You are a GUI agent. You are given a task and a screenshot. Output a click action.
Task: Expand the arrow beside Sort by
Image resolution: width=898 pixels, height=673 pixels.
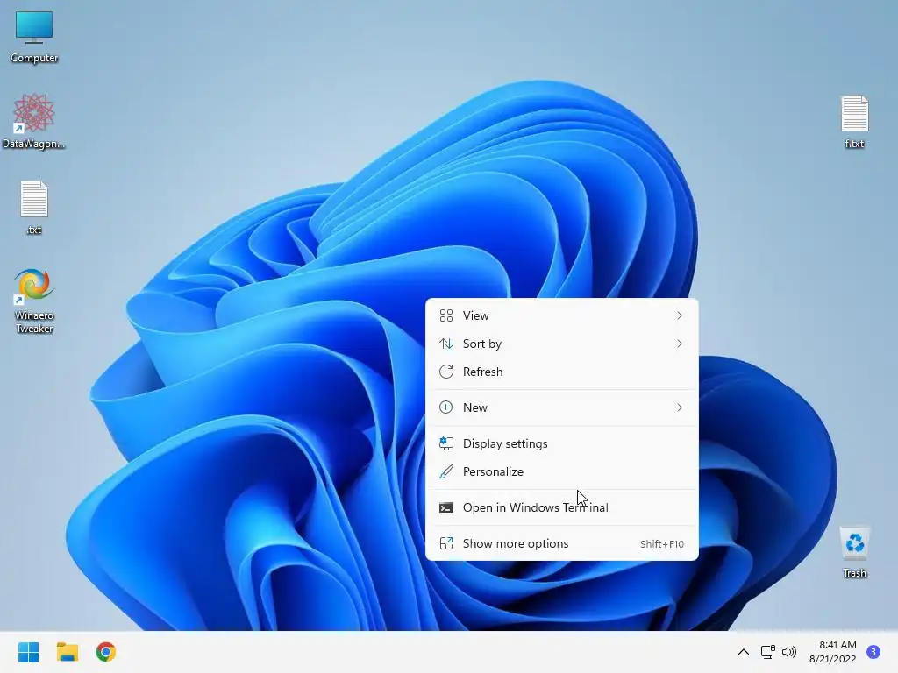coord(680,344)
